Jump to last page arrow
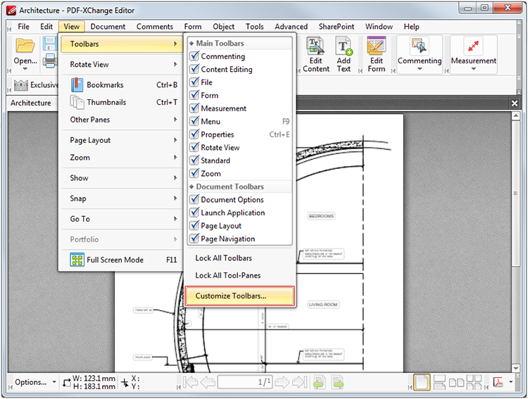 (299, 382)
